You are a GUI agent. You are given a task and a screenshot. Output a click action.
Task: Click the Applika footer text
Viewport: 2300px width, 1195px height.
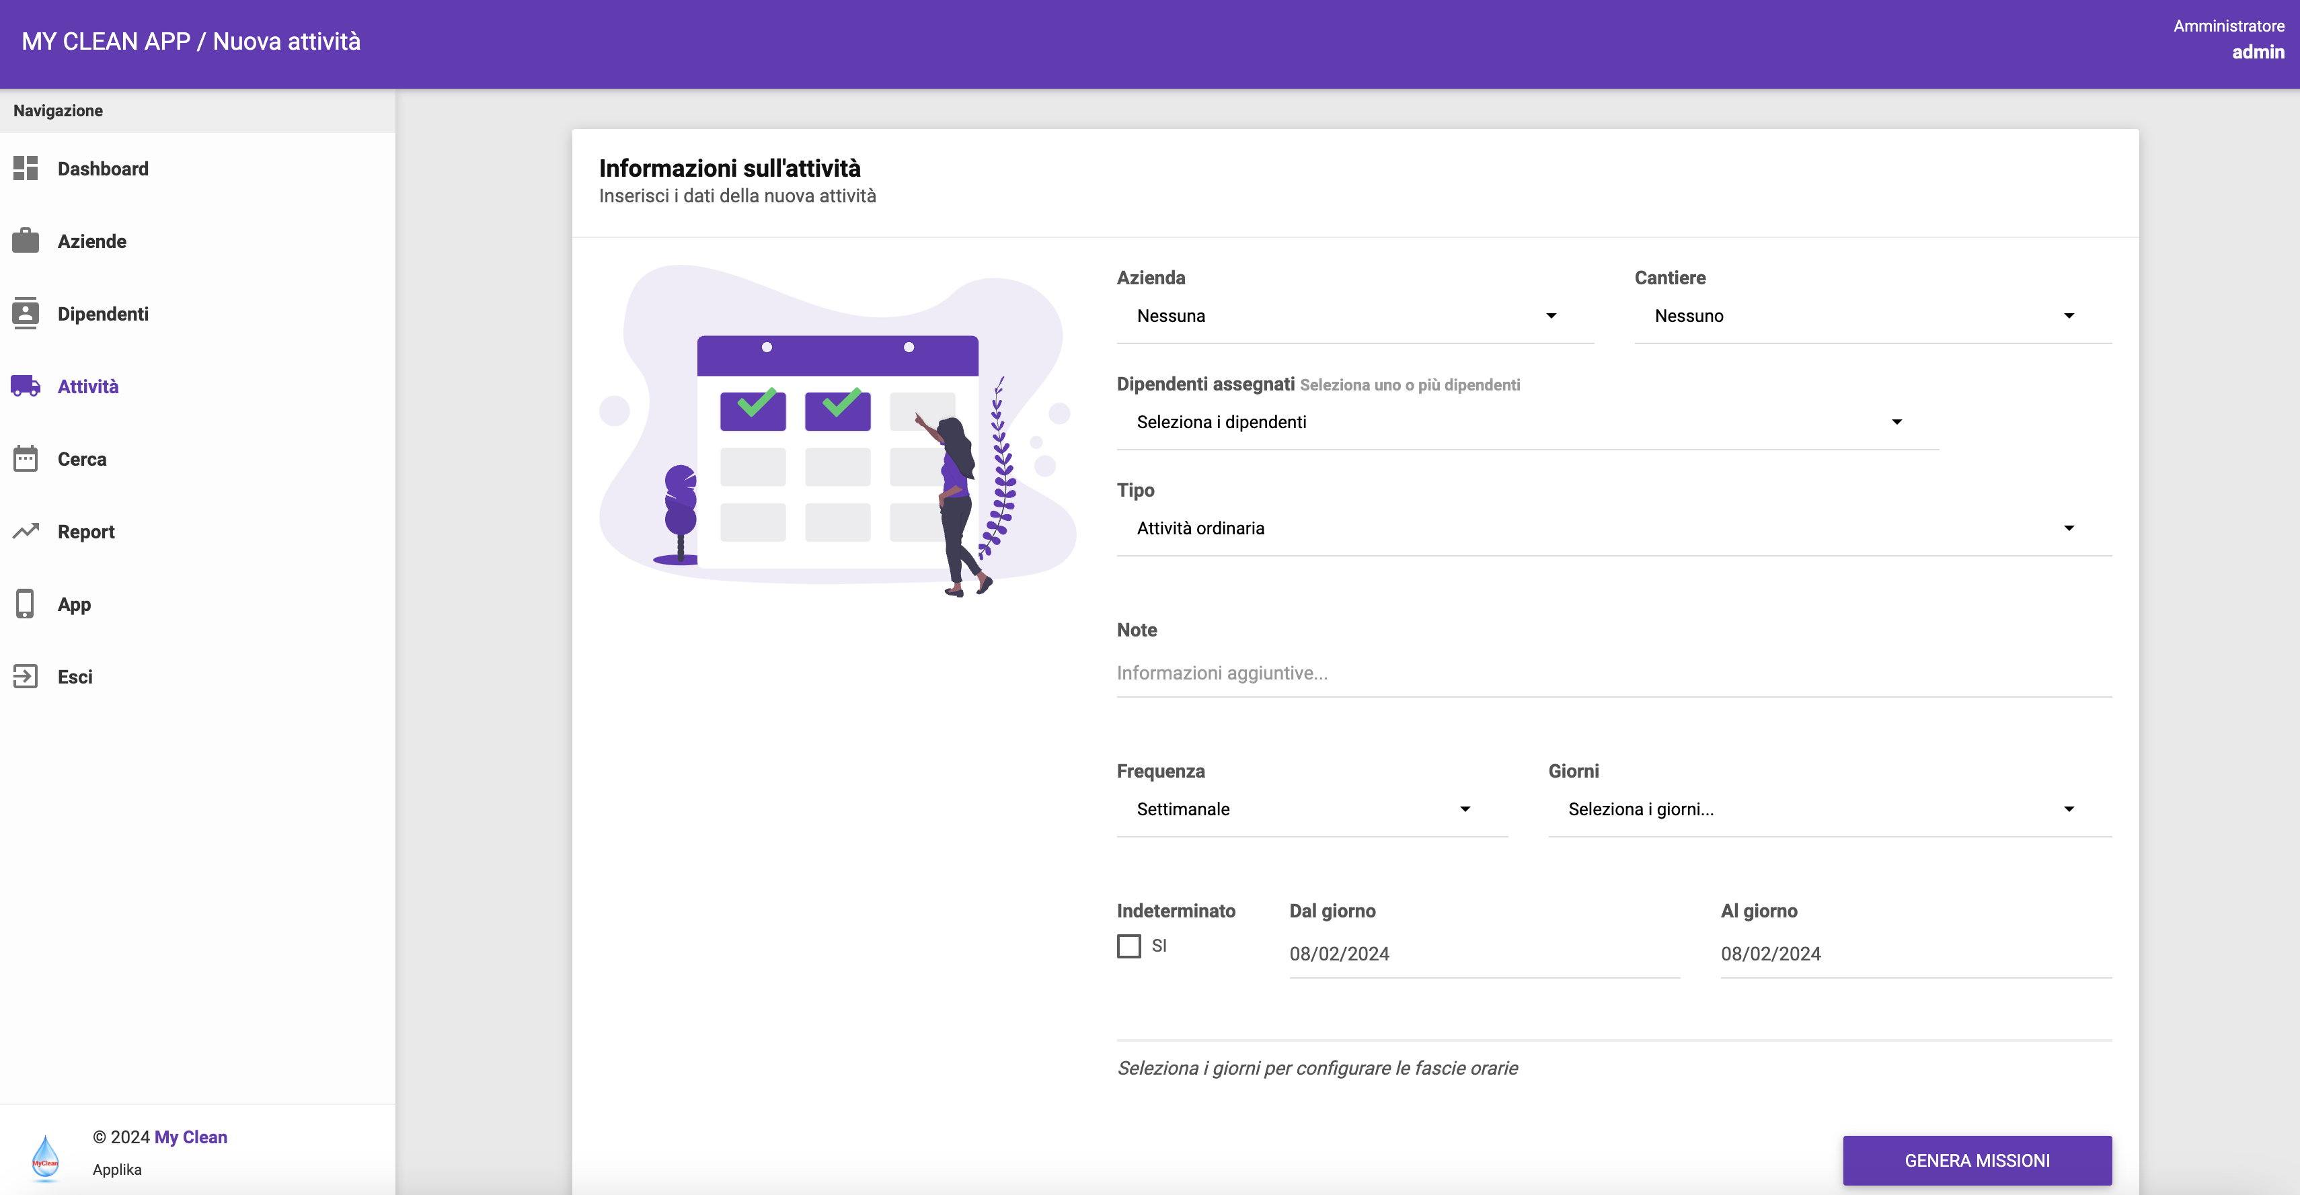tap(117, 1169)
